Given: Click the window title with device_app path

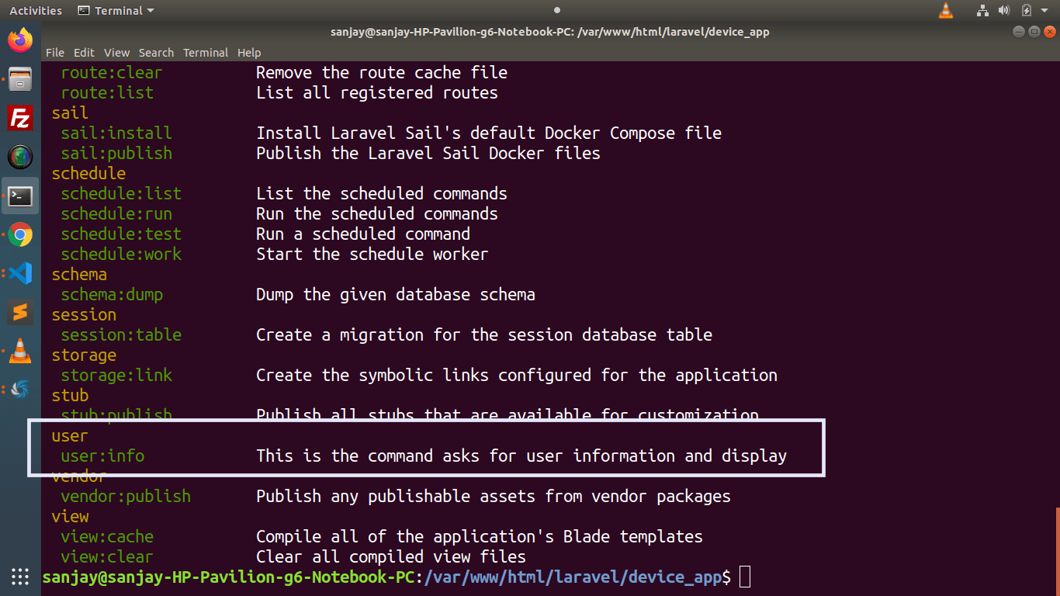Looking at the screenshot, I should coord(550,32).
